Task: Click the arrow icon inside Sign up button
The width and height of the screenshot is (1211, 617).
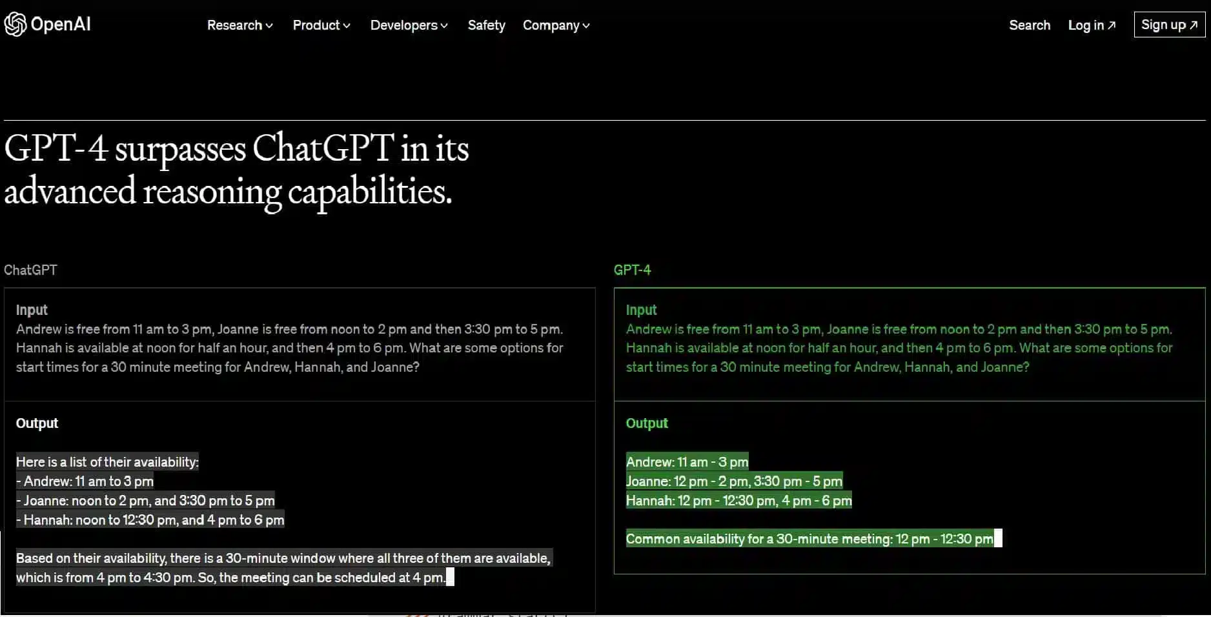Action: (x=1193, y=24)
